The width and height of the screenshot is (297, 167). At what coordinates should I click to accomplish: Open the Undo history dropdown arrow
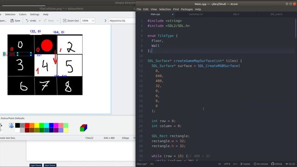point(39,20)
